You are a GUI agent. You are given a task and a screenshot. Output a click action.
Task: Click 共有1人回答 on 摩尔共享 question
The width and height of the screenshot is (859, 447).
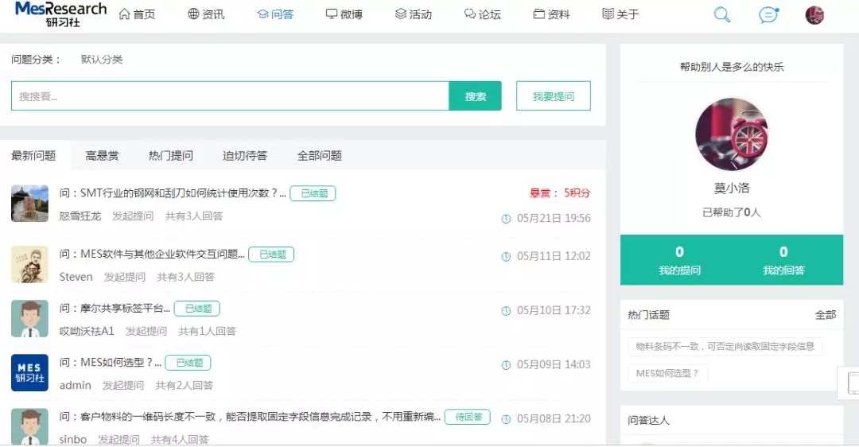[x=207, y=331]
